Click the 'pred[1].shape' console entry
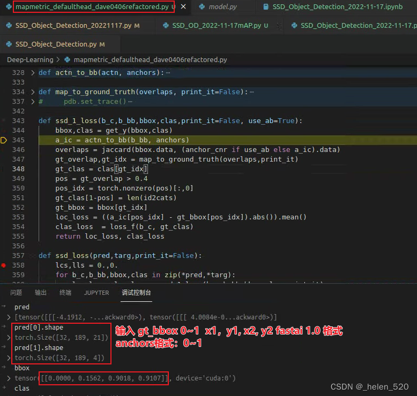The image size is (417, 396). click(39, 348)
